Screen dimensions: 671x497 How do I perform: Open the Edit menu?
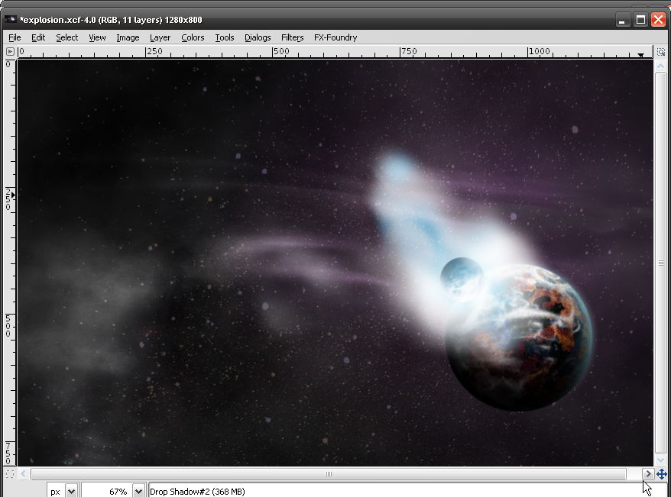click(x=38, y=37)
